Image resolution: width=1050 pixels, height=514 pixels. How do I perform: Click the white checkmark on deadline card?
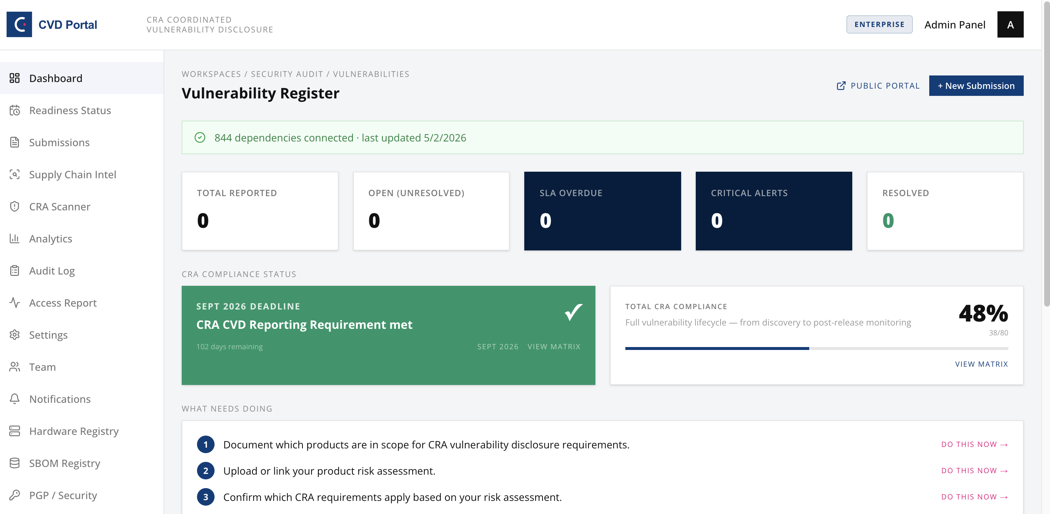click(x=573, y=312)
